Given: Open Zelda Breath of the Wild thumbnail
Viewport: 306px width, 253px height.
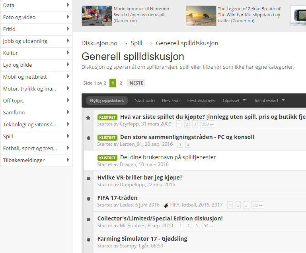Looking at the screenshot, I should point(201,16).
